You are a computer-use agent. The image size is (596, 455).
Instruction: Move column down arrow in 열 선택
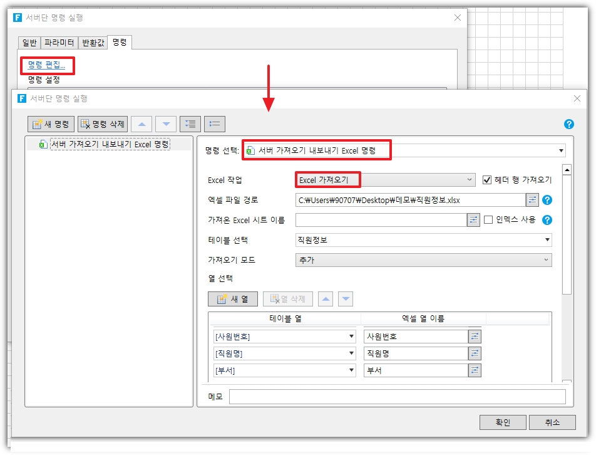coord(346,299)
